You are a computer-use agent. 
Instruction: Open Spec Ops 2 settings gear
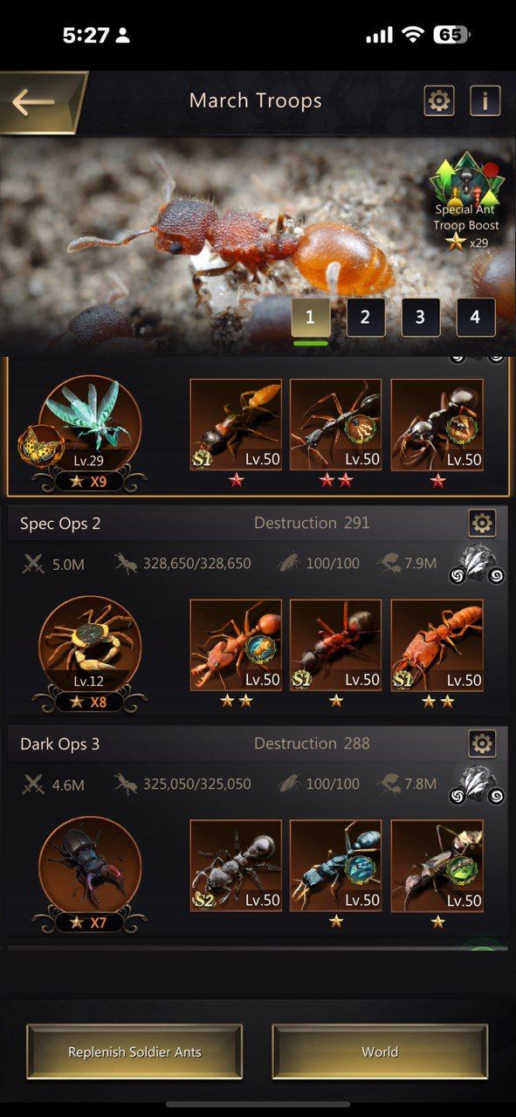(482, 523)
